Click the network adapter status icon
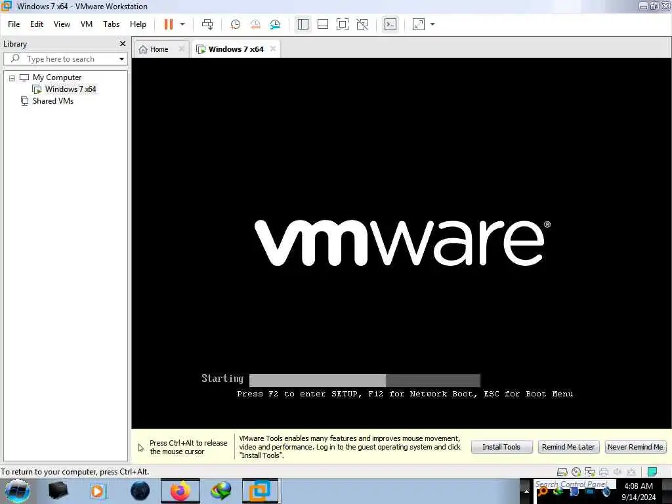This screenshot has width=672, height=504. [590, 472]
